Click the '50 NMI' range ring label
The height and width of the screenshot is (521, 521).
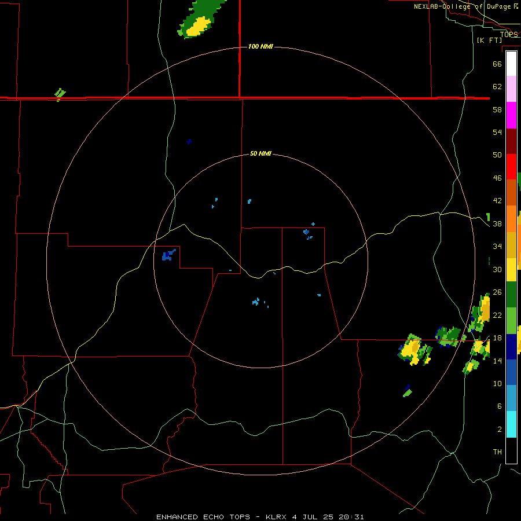coord(260,153)
